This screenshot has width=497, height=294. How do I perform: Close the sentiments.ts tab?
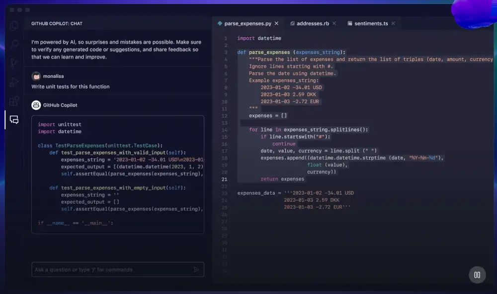393,23
